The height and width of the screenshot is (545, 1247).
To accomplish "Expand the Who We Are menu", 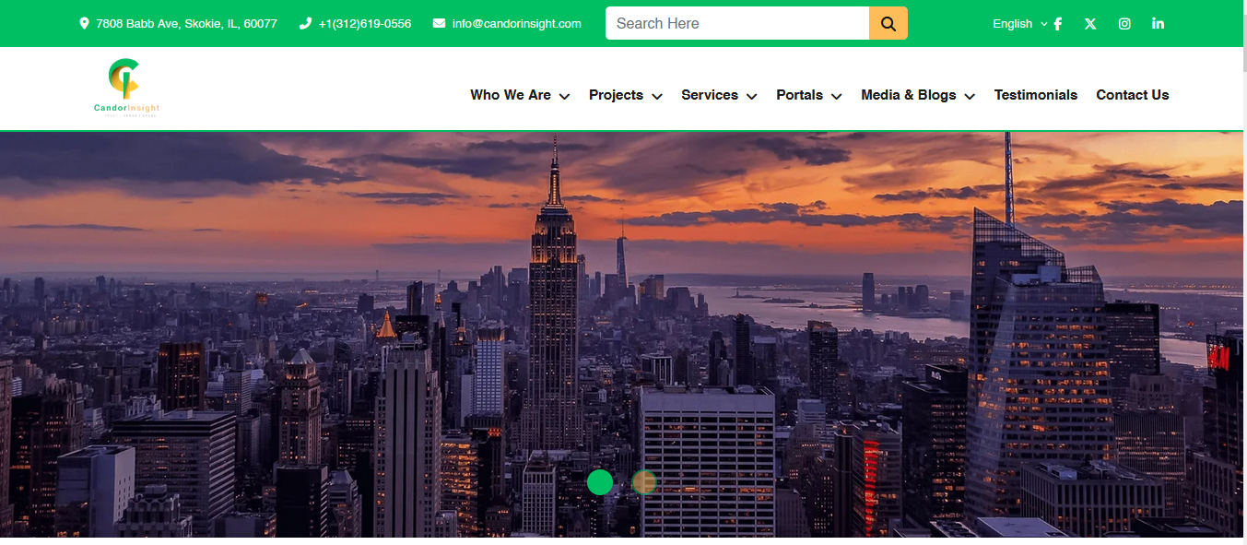I will (x=520, y=95).
